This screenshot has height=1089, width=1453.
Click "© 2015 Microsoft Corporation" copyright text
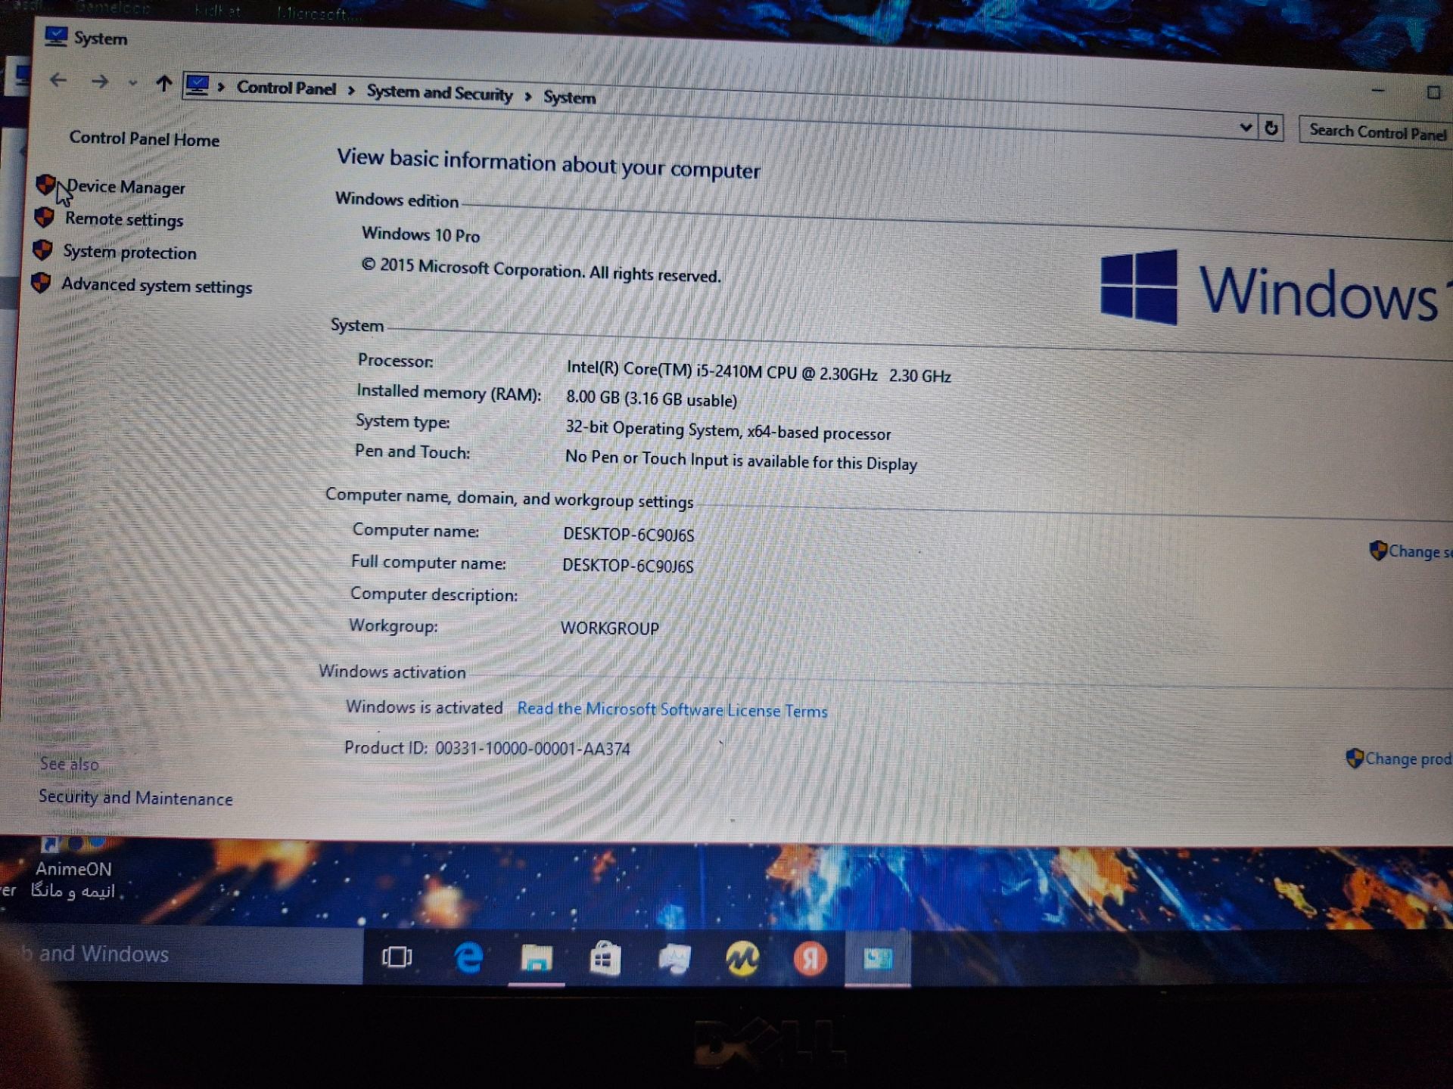pyautogui.click(x=541, y=270)
